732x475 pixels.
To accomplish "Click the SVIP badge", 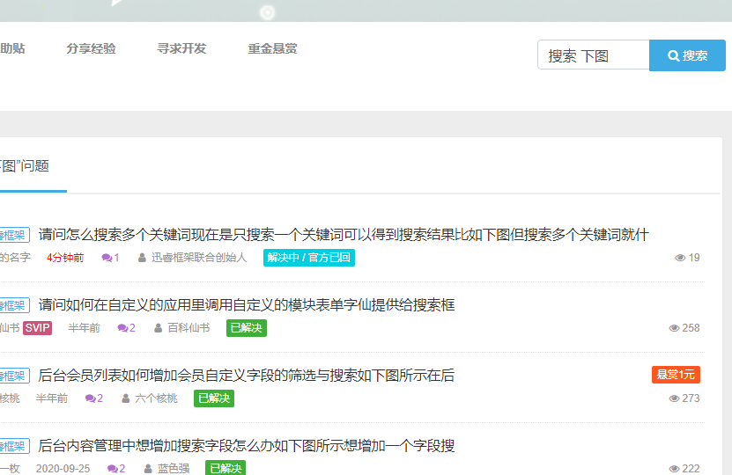I will 37,328.
